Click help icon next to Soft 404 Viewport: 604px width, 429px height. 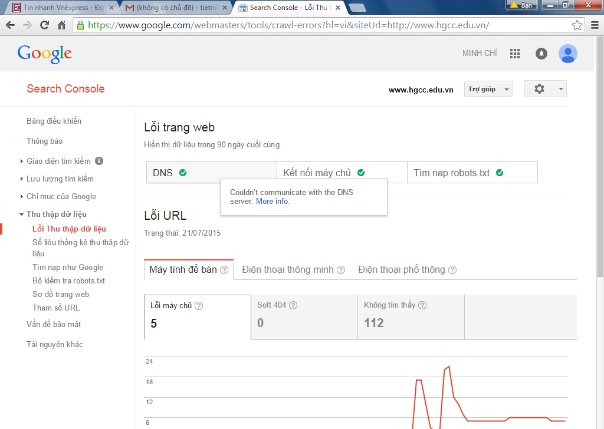click(293, 305)
